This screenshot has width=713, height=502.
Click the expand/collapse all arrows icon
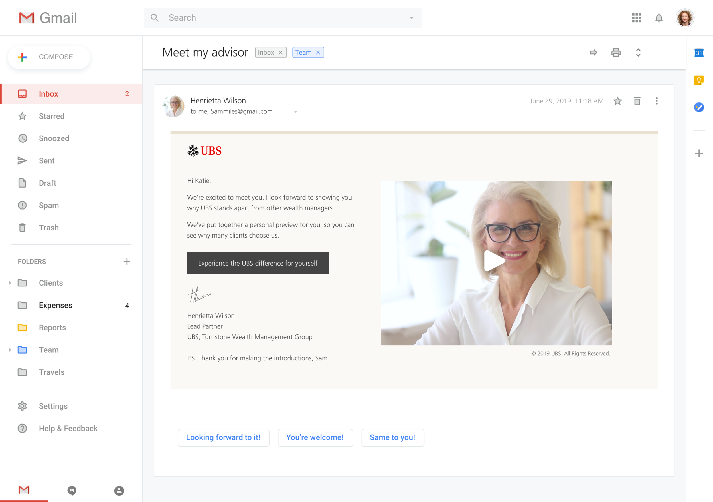[638, 53]
